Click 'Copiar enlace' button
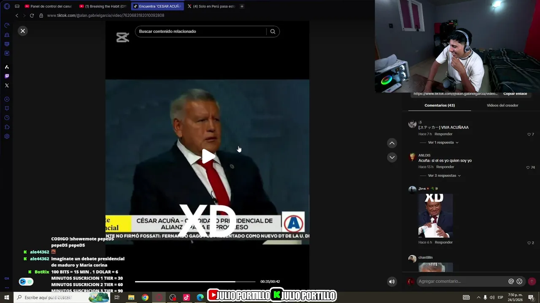Viewport: 540px width, 303px height. tap(515, 93)
